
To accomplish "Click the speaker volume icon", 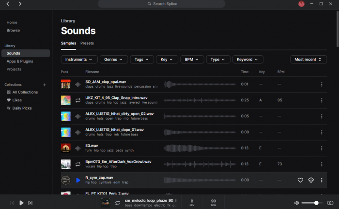I will 296,203.
